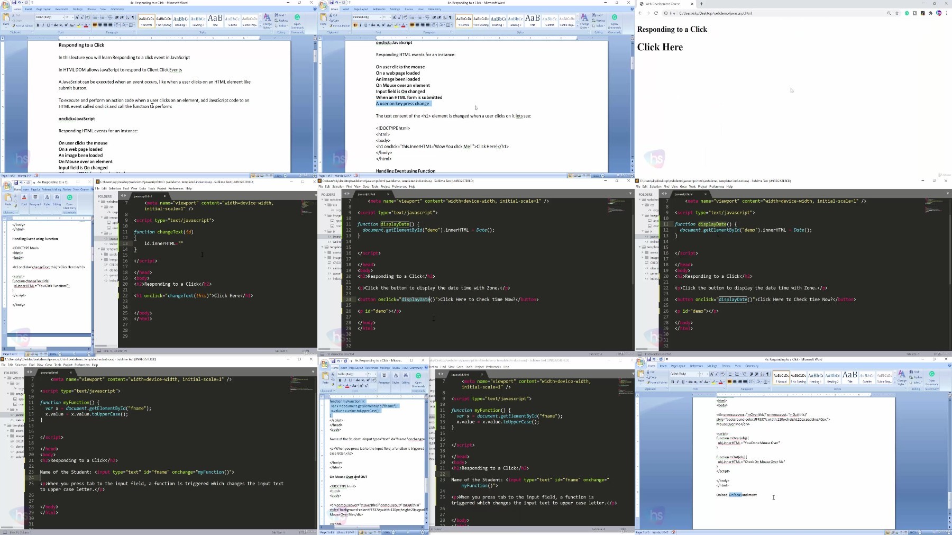Click the Paste icon in top-left Word
952x535 pixels.
point(6,17)
